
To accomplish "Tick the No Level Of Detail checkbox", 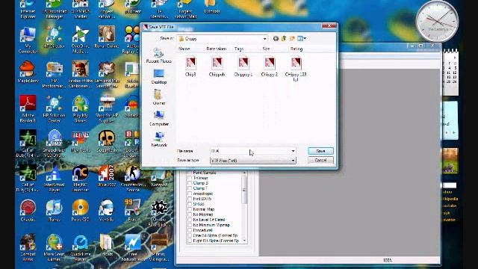I will click(x=190, y=220).
